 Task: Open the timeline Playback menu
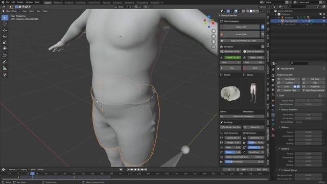(x=14, y=170)
